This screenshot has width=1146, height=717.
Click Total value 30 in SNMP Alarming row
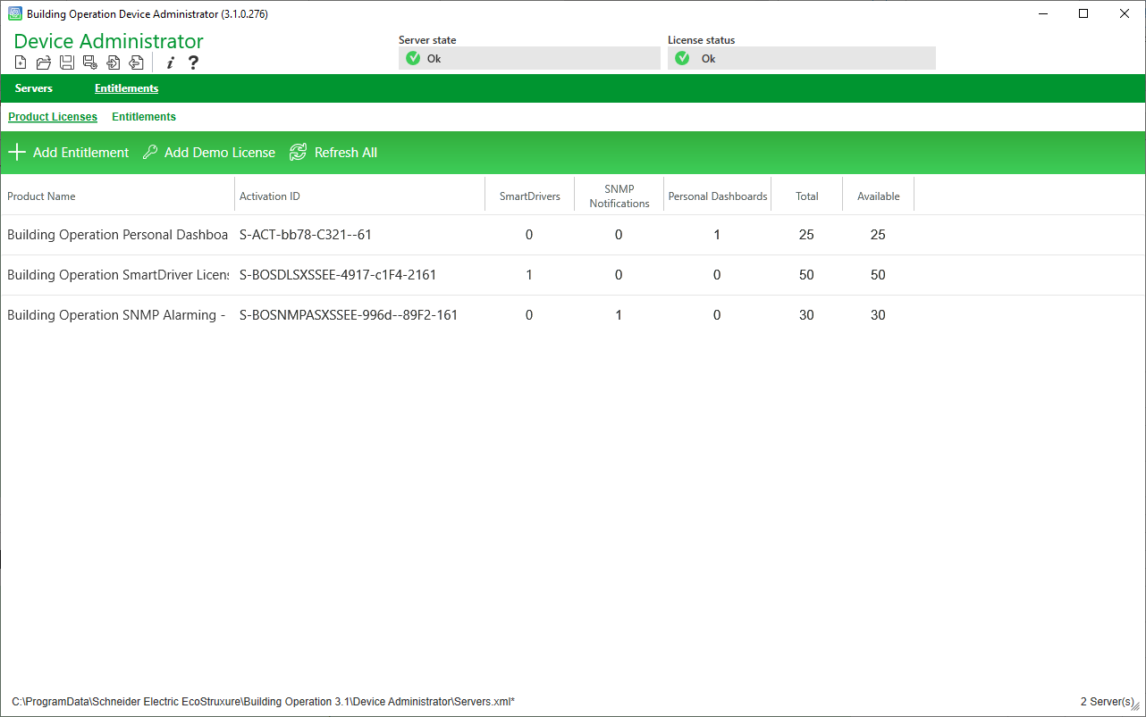(x=806, y=315)
